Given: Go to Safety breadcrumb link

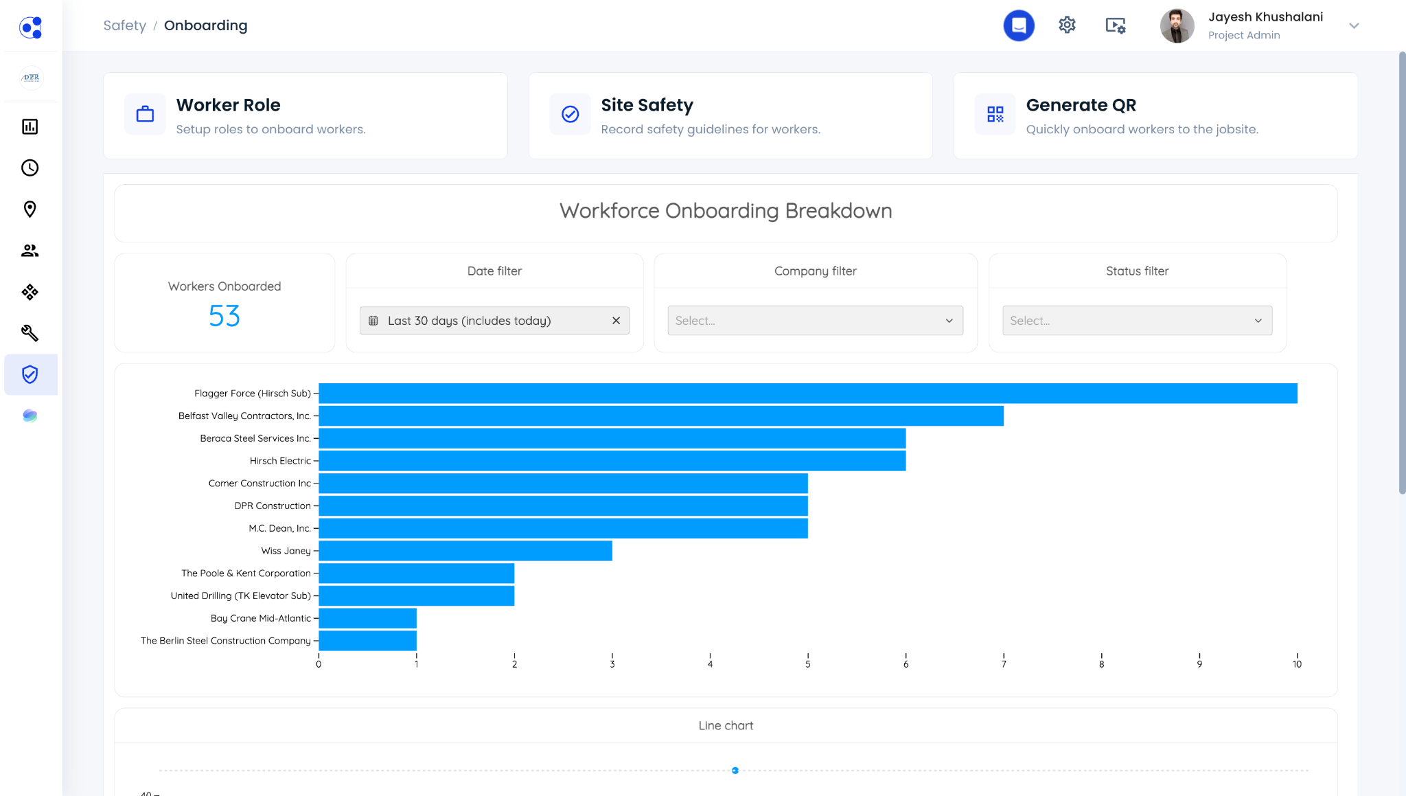Looking at the screenshot, I should (x=125, y=25).
